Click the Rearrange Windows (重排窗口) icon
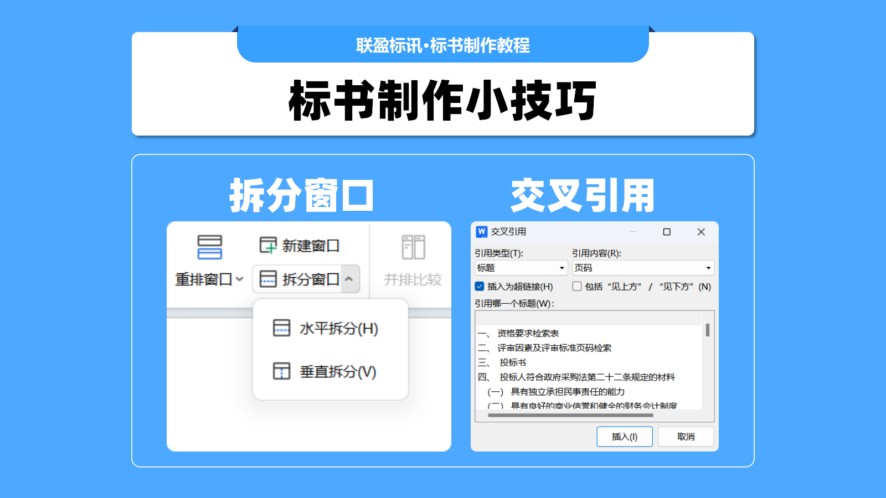This screenshot has width=886, height=498. 209,247
